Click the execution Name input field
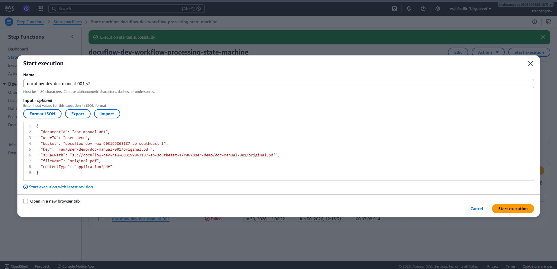The width and height of the screenshot is (557, 269). [278, 84]
